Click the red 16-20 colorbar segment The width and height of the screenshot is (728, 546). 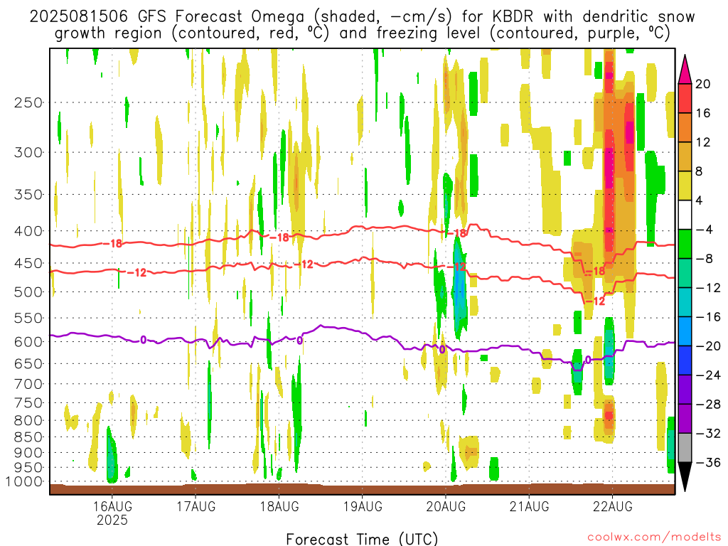685,98
